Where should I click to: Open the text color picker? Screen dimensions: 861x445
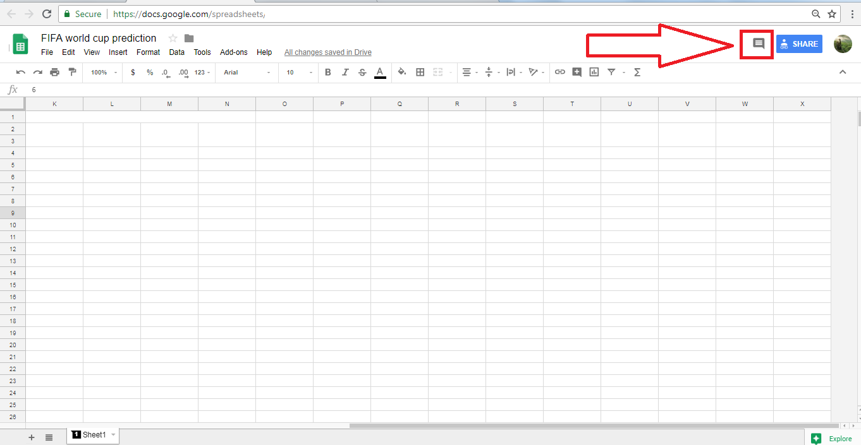coord(380,73)
